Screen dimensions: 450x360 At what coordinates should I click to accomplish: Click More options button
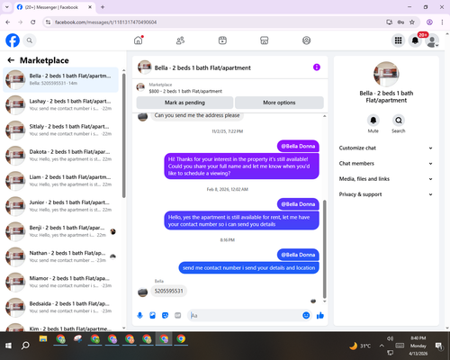(x=279, y=103)
